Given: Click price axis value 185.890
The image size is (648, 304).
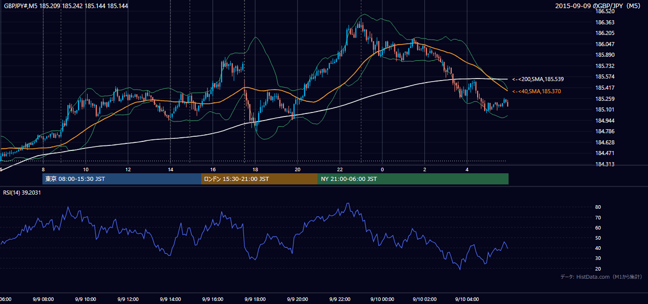Looking at the screenshot, I should (605, 55).
